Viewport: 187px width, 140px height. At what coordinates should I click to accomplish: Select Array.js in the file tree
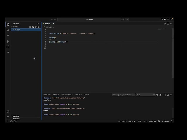26,29
